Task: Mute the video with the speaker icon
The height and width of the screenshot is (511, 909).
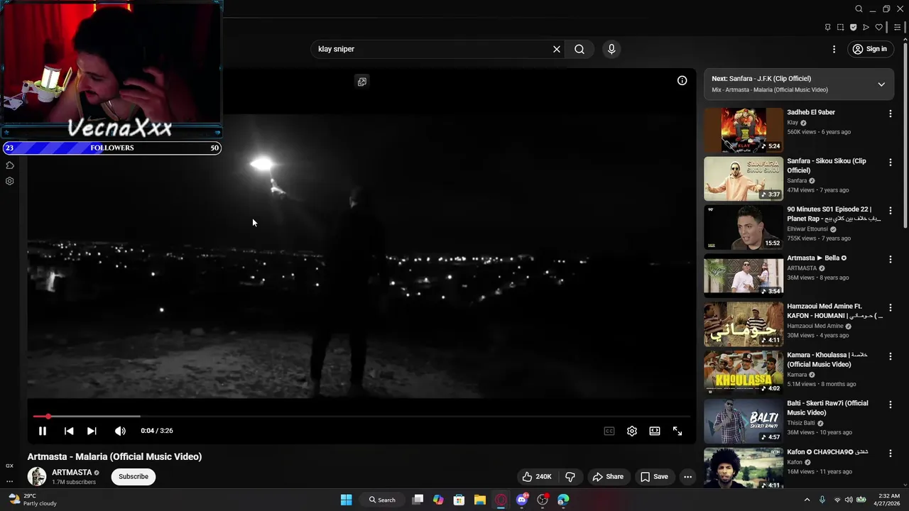Action: point(120,431)
